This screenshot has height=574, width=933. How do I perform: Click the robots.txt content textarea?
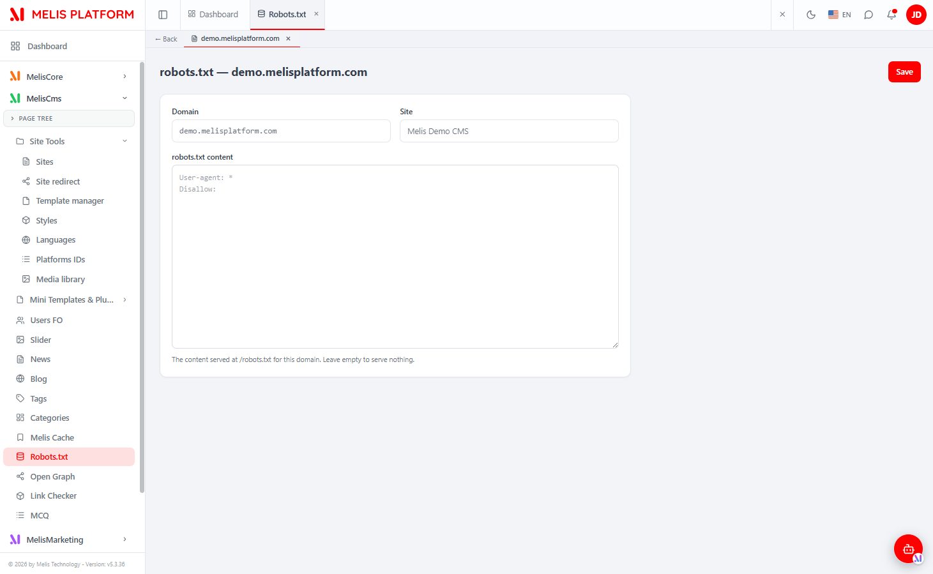coord(395,257)
